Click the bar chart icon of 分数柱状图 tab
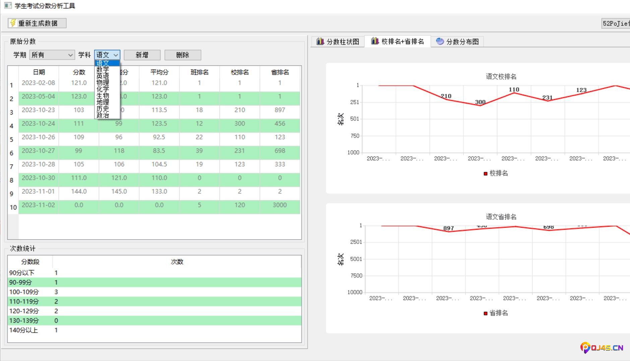This screenshot has width=630, height=361. point(320,41)
